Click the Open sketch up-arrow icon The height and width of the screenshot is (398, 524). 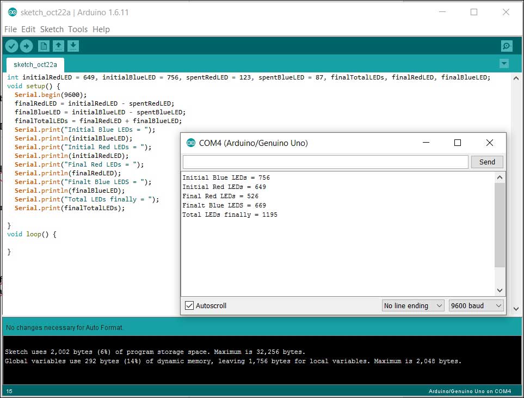[58, 46]
